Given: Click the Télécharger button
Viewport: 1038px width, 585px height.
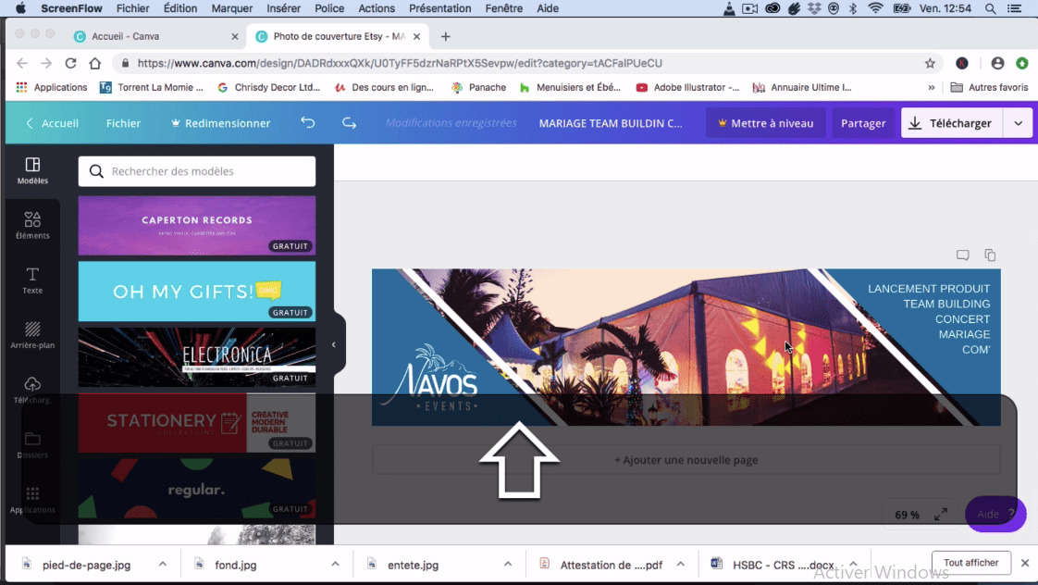Looking at the screenshot, I should pos(951,123).
